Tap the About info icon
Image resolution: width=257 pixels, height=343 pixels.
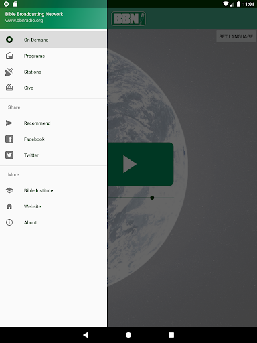coord(9,222)
